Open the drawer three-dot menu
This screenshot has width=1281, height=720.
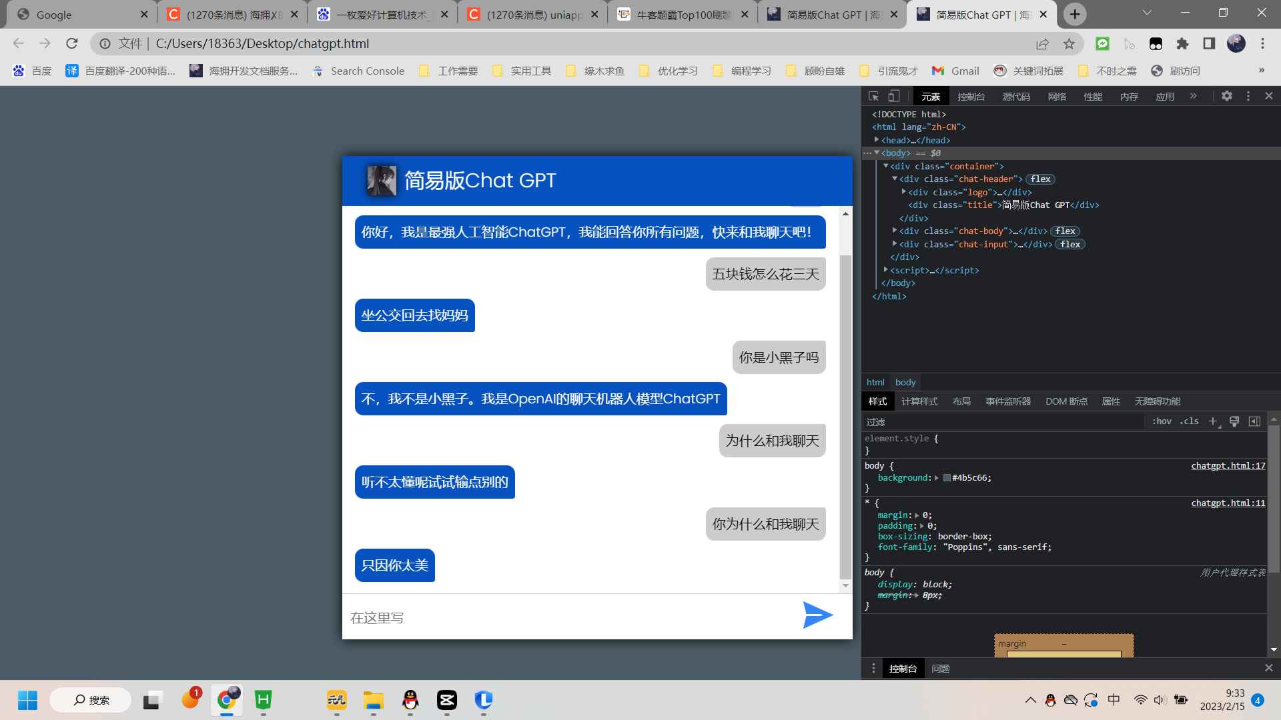(x=873, y=668)
